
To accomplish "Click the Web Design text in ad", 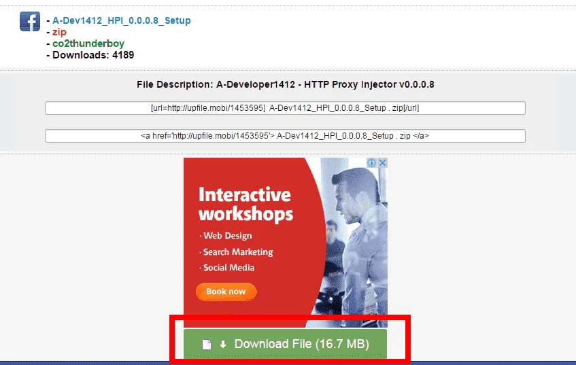I will 228,236.
